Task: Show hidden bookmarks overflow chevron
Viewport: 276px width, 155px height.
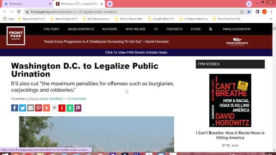Action: pyautogui.click(x=271, y=19)
